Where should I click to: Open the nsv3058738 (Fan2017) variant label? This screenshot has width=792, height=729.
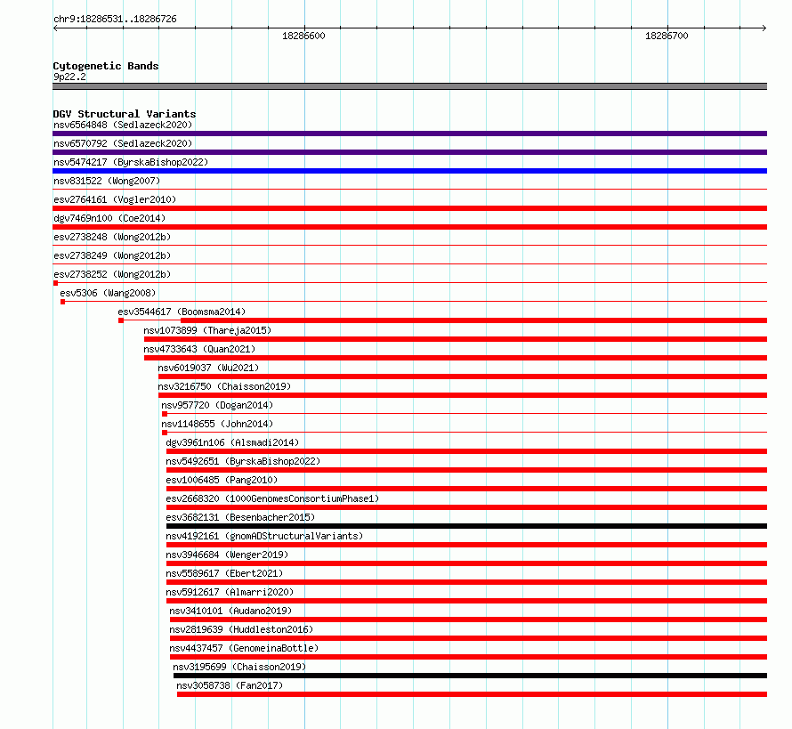point(230,685)
